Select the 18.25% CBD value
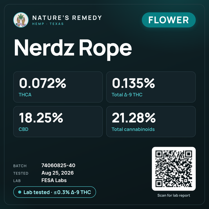 point(41,118)
